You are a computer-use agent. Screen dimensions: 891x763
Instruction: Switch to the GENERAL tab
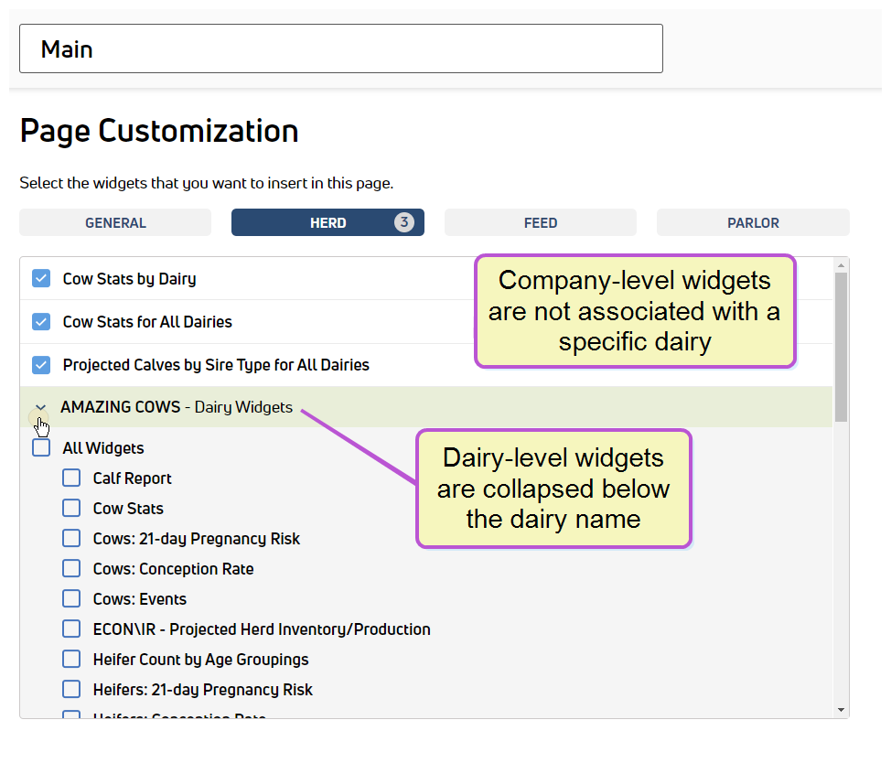(x=115, y=222)
